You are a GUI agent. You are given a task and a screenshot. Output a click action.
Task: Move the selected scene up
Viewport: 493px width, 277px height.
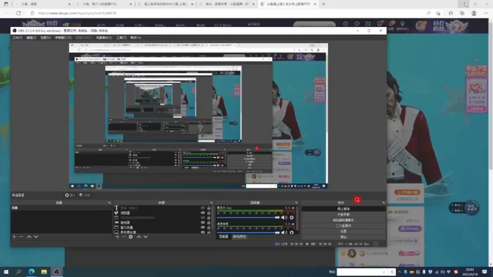tap(29, 236)
